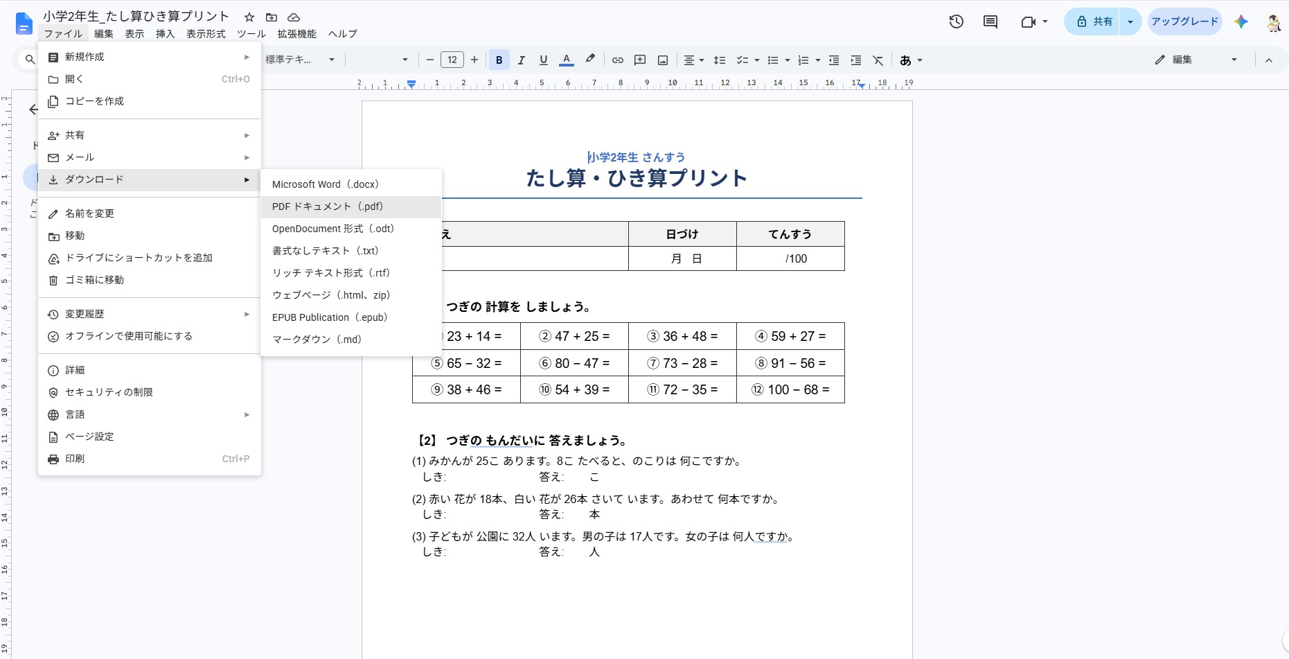Open version history clock icon
Image resolution: width=1289 pixels, height=659 pixels.
pyautogui.click(x=956, y=21)
